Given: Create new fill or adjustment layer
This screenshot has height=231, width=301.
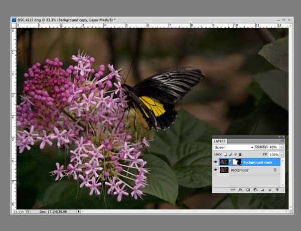Looking at the screenshot, I should [x=255, y=190].
